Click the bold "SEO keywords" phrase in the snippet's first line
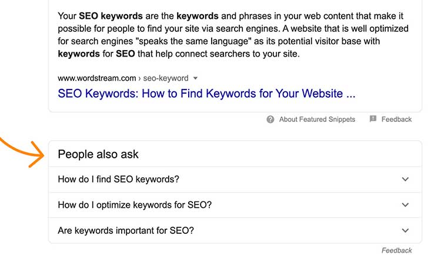This screenshot has height=265, width=441. [x=112, y=15]
